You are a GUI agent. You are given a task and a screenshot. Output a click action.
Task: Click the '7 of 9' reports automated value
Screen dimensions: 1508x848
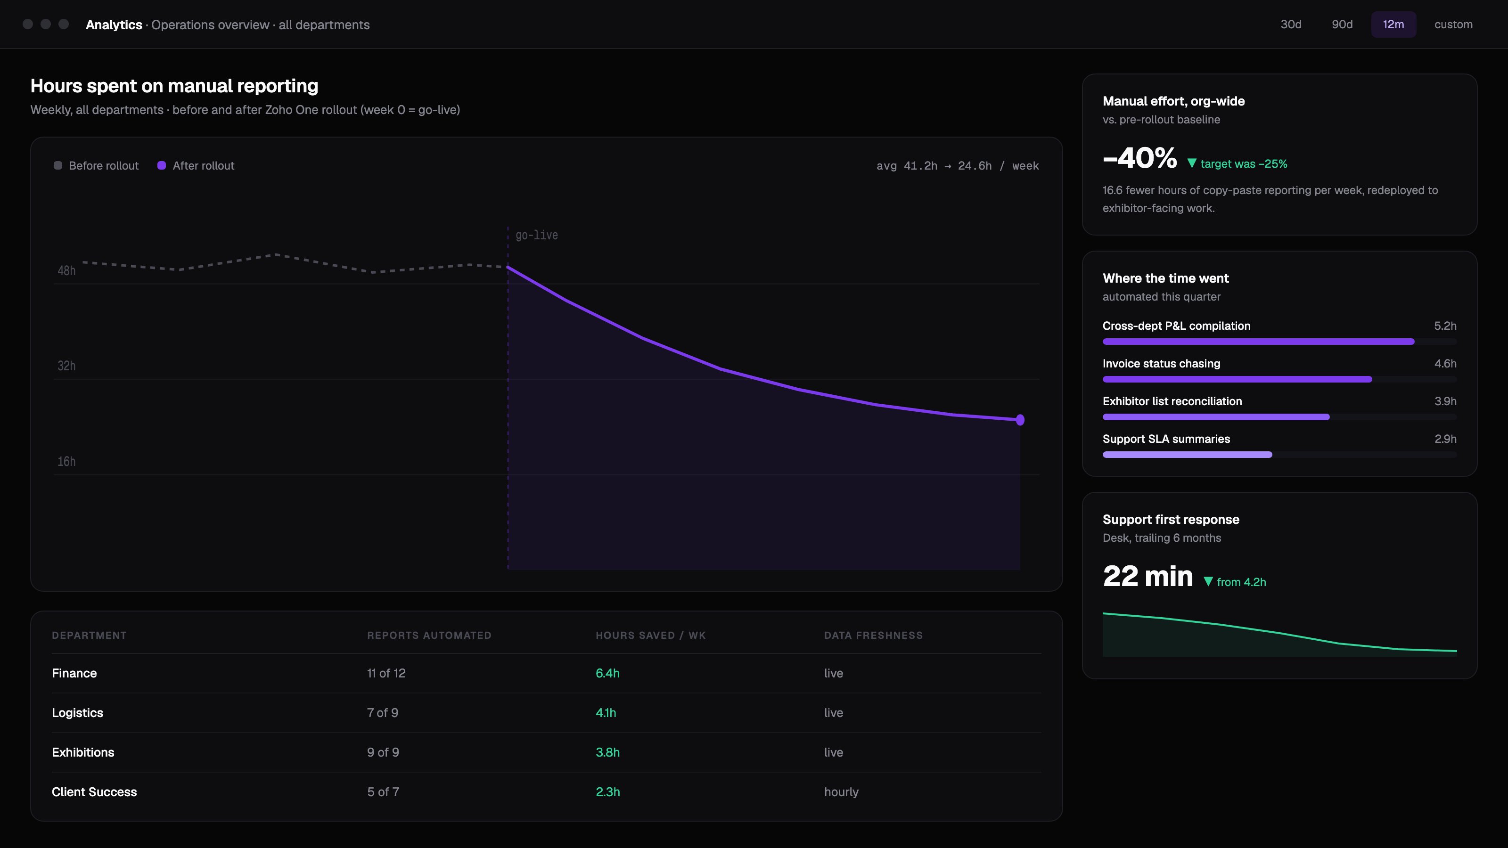tap(382, 713)
